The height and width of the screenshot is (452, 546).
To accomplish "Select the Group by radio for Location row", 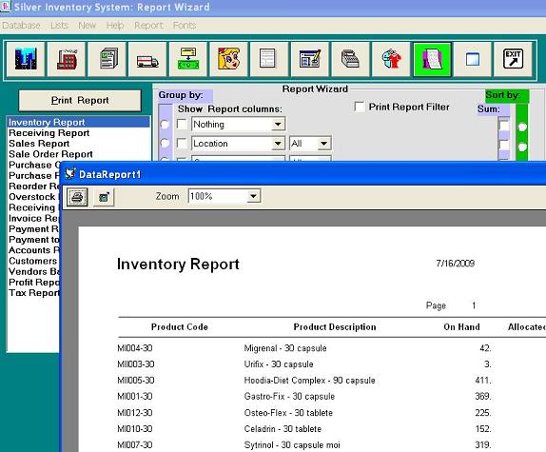I will pyautogui.click(x=165, y=143).
